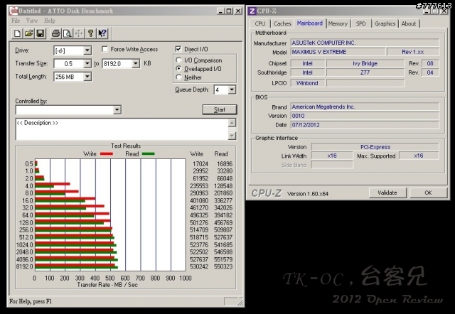Open the About tab in CPU-Z
455x314 pixels.
(409, 23)
